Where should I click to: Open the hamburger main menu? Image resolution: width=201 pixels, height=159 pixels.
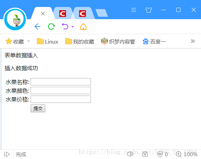133,10
